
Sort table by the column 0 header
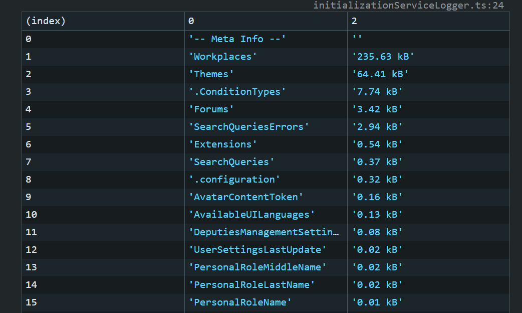(191, 21)
